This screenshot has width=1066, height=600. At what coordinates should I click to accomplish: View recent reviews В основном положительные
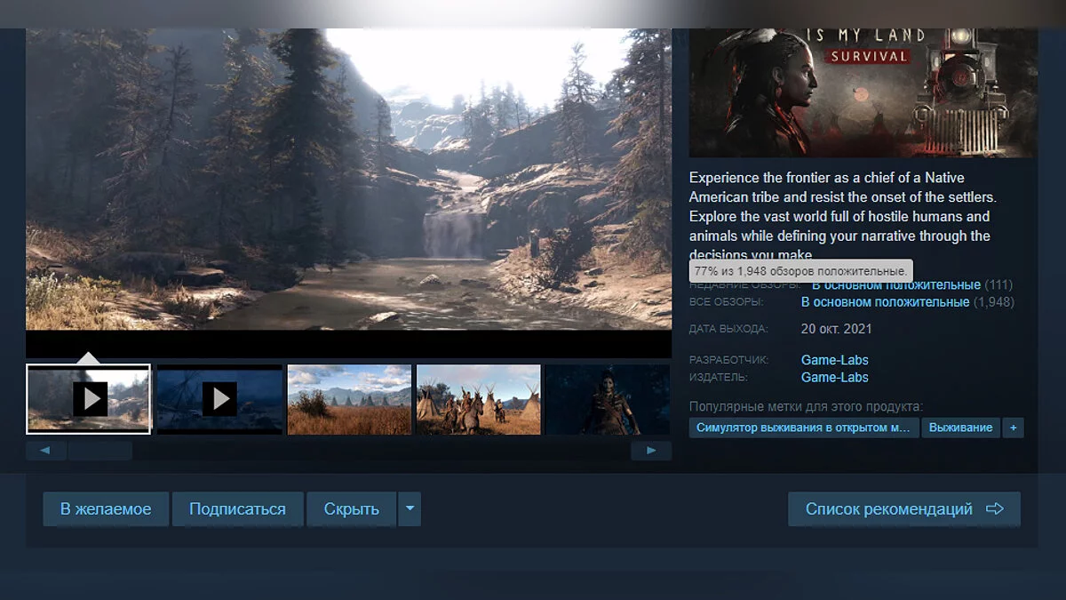tap(895, 285)
